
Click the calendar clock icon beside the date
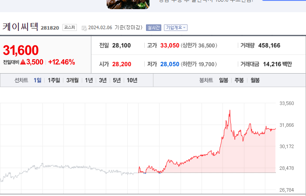84,28
